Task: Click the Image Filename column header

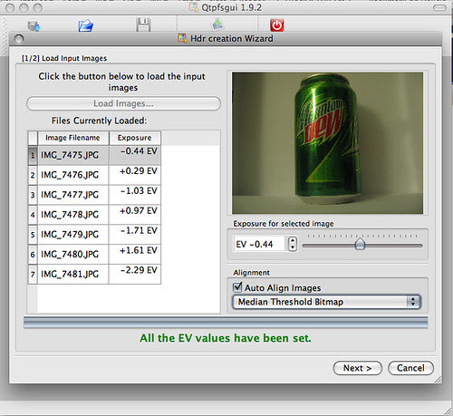Action: 72,138
